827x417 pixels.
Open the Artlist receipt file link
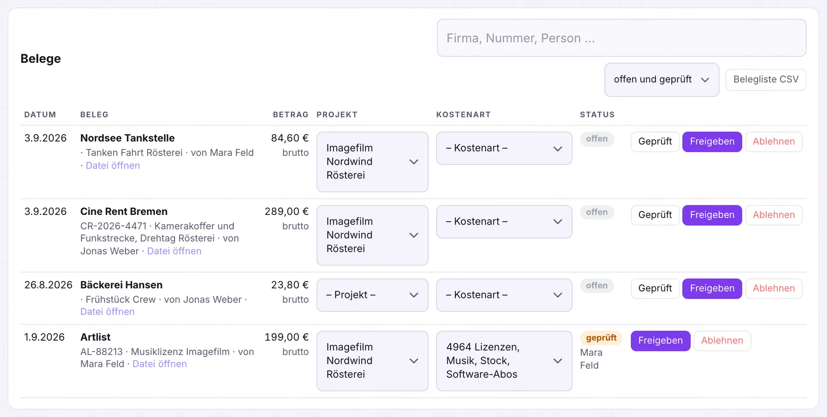(x=159, y=364)
